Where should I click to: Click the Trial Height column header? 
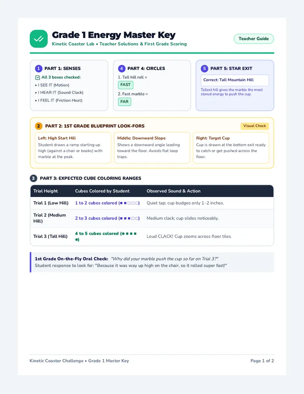[46, 191]
